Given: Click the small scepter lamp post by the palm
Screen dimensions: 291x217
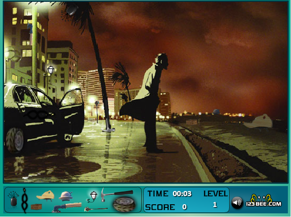Looking at the screenshot, I should click(x=97, y=111).
